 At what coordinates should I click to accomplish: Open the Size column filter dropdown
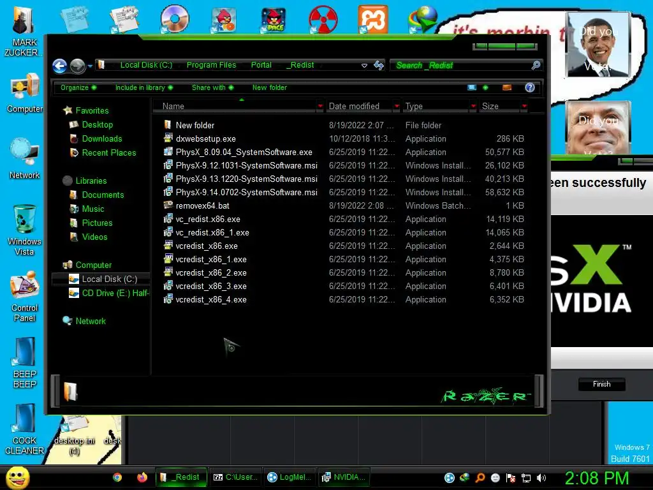[x=524, y=107]
